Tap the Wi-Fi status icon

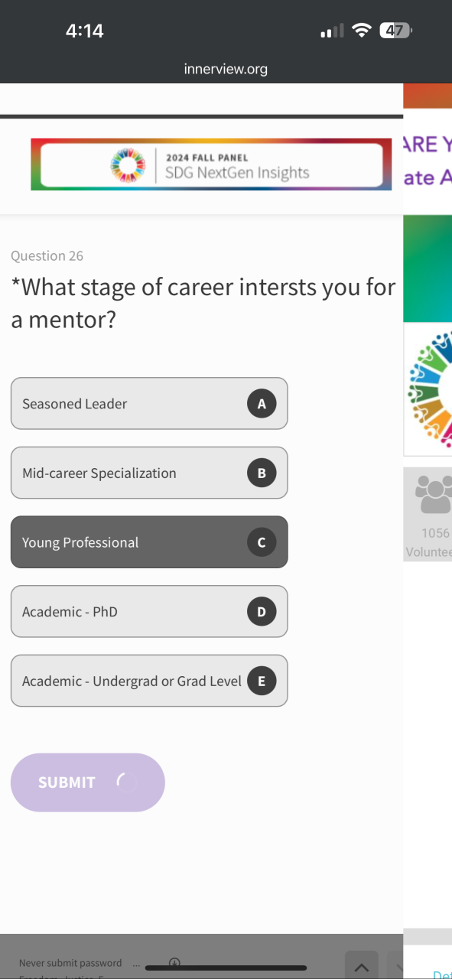362,31
